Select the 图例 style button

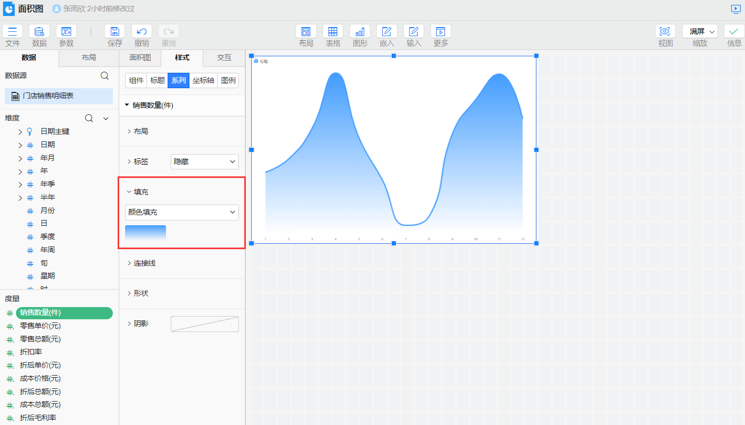point(228,81)
